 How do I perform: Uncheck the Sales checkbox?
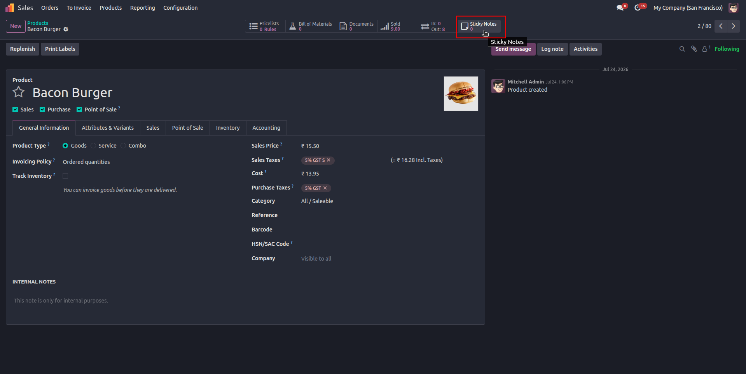15,110
